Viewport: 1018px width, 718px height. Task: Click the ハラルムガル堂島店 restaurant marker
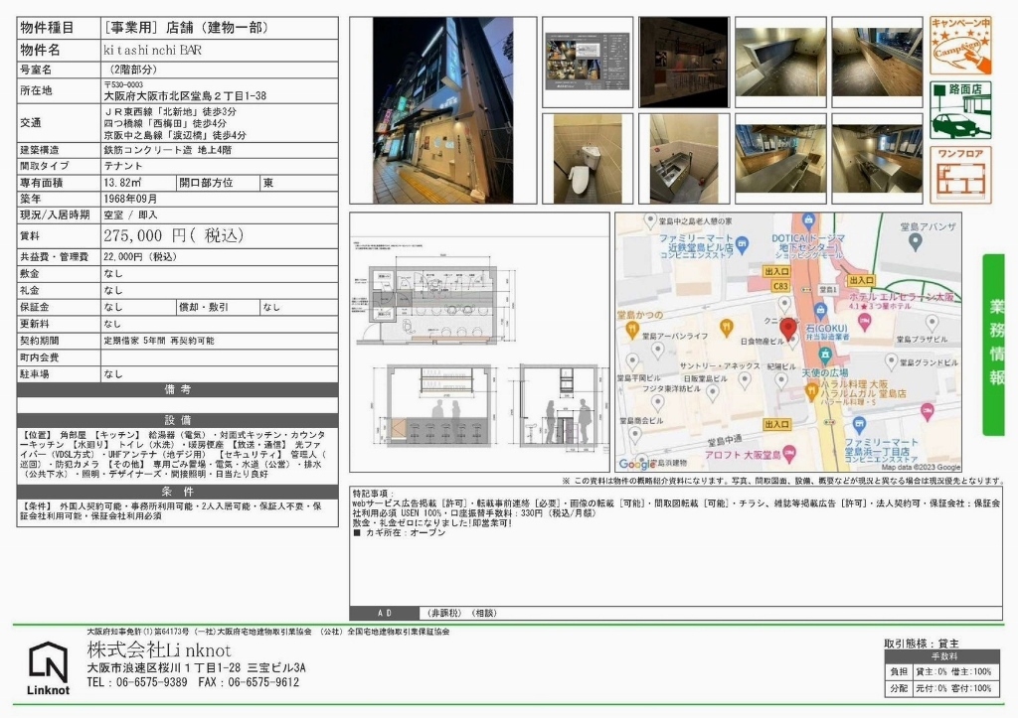811,391
